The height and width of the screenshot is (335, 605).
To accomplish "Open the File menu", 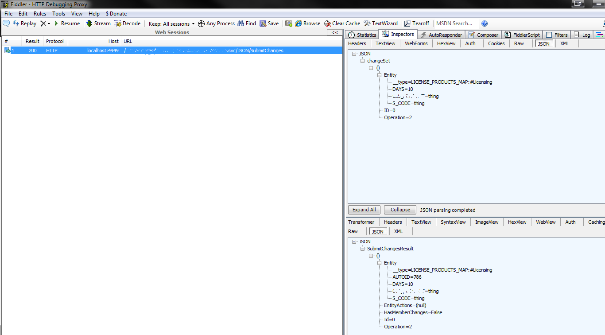I will pyautogui.click(x=8, y=14).
